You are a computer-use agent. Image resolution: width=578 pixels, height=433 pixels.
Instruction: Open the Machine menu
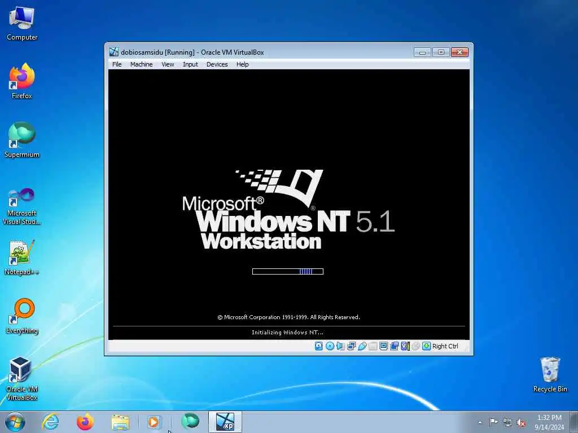coord(141,64)
